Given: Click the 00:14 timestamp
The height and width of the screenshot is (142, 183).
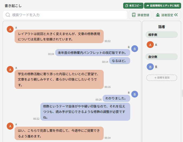Looking at the screenshot, I should coord(105,62).
